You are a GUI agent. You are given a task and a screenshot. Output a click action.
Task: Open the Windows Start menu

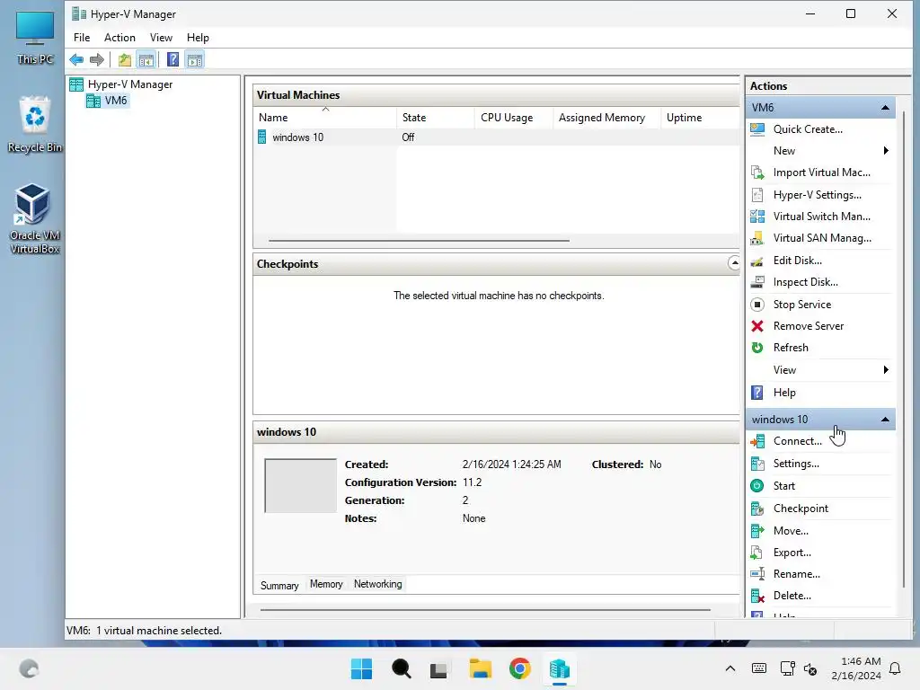[361, 668]
